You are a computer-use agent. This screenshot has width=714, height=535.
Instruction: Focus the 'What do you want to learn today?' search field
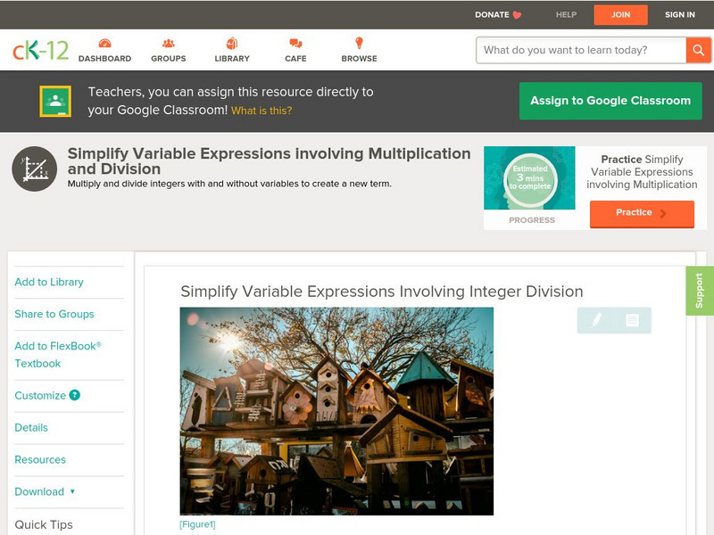click(x=581, y=50)
